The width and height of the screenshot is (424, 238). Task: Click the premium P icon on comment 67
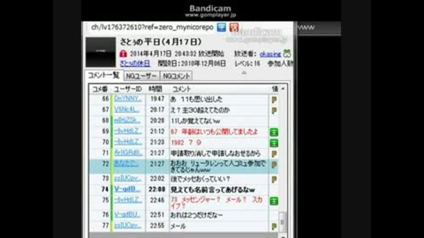pyautogui.click(x=274, y=110)
